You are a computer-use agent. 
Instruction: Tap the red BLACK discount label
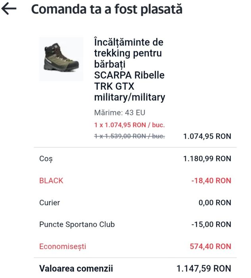point(51,181)
